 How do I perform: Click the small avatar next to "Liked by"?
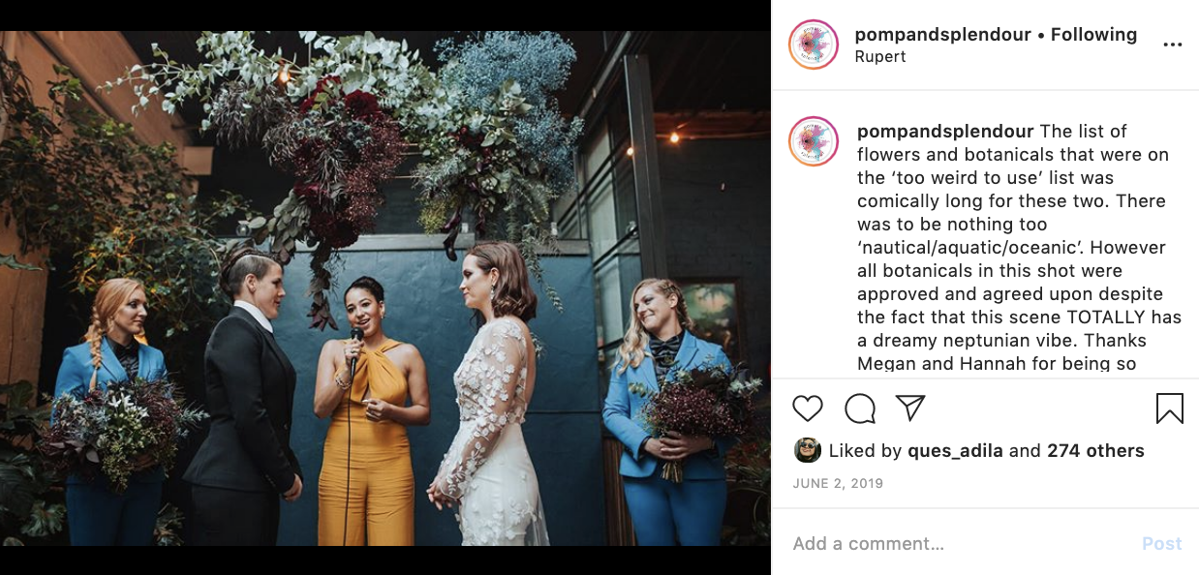tap(808, 450)
